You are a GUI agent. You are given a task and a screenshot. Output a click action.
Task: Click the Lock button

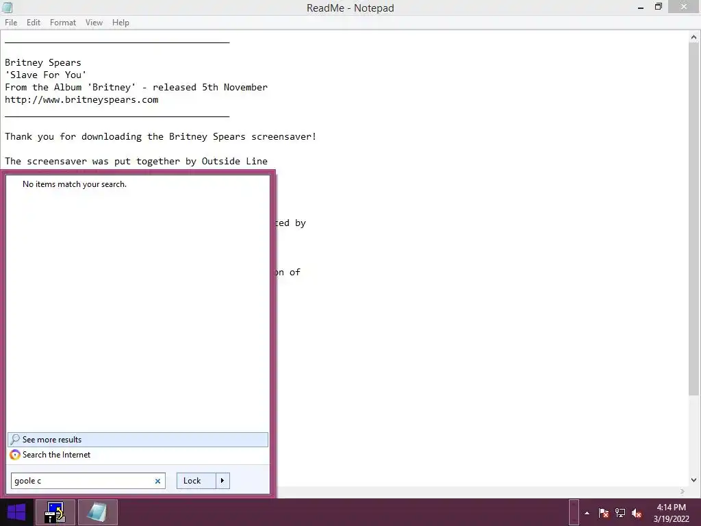coord(196,481)
